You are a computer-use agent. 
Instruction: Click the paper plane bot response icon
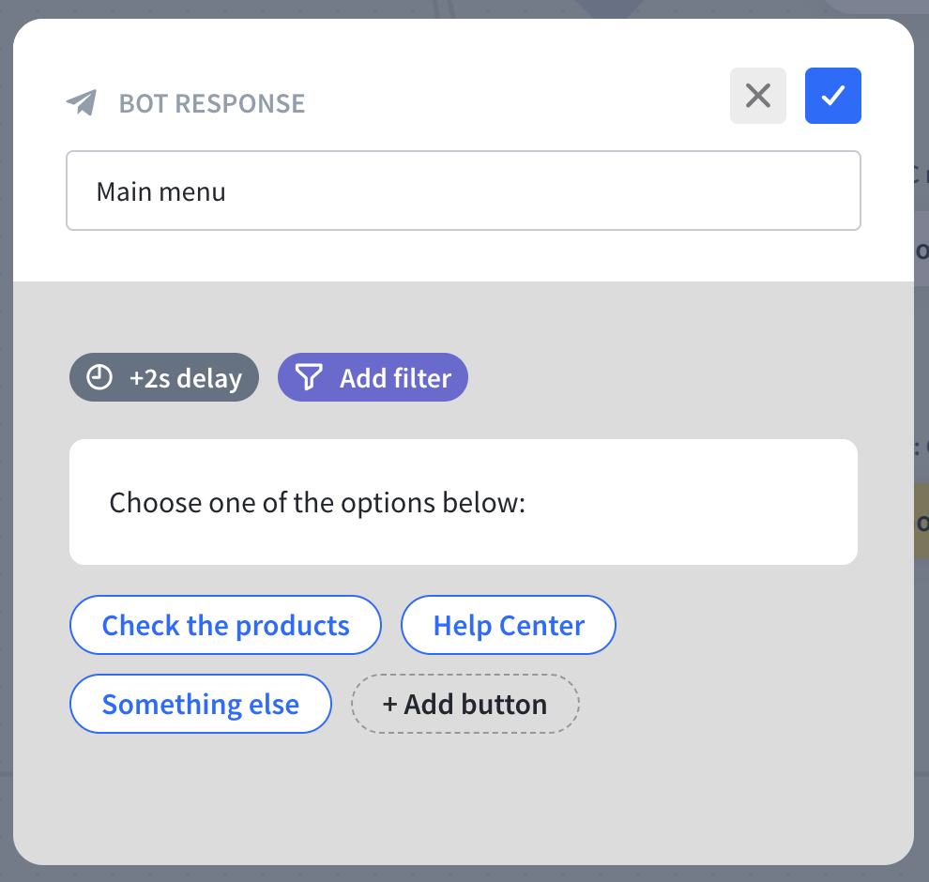pyautogui.click(x=82, y=102)
